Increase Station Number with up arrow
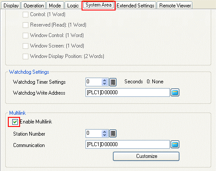The height and width of the screenshot is (171, 216). coord(104,132)
